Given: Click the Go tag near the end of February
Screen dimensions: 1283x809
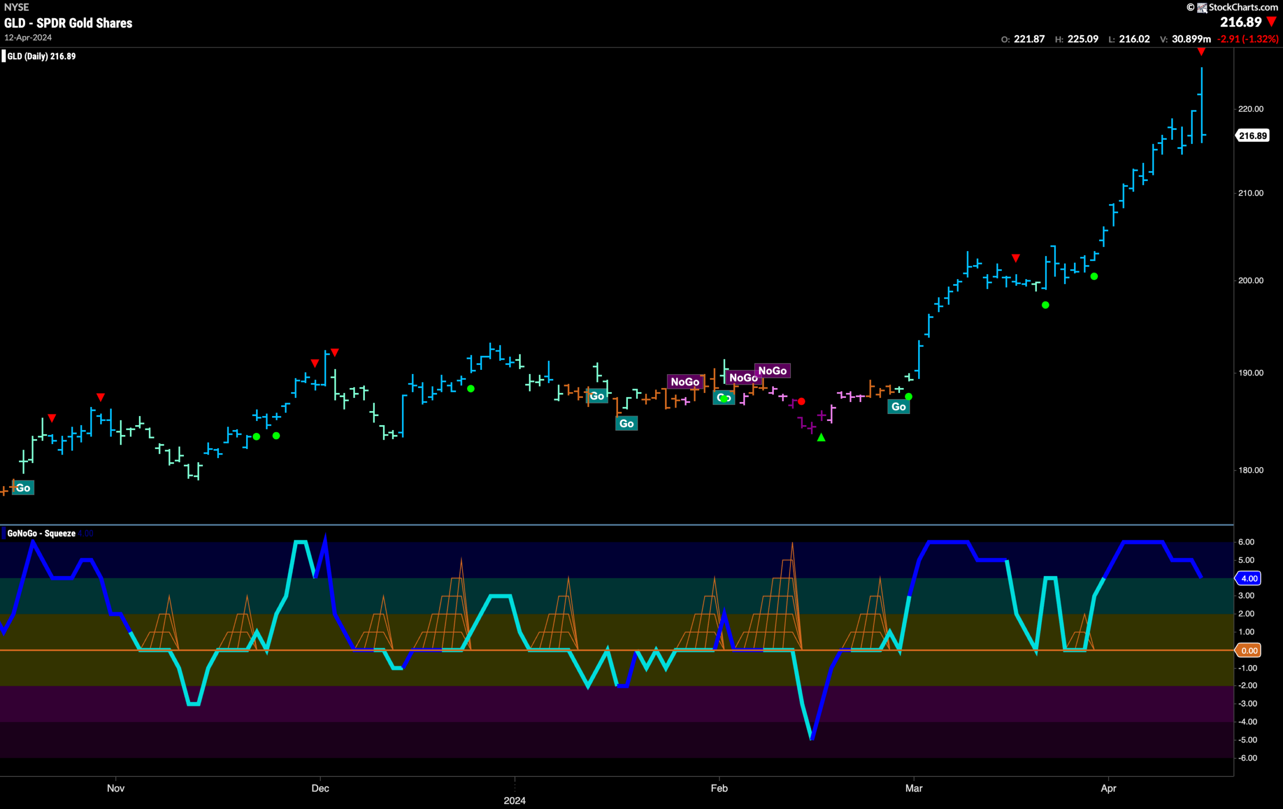Looking at the screenshot, I should click(898, 407).
